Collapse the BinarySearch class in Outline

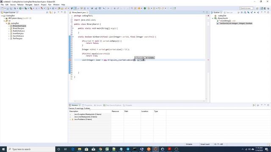point(213,18)
